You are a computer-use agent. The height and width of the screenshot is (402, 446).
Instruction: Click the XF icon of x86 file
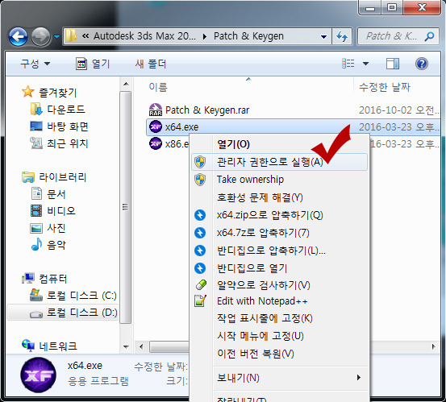[156, 143]
